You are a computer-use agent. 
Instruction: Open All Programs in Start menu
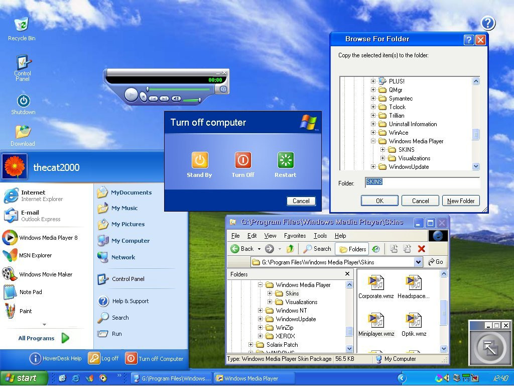coord(44,338)
